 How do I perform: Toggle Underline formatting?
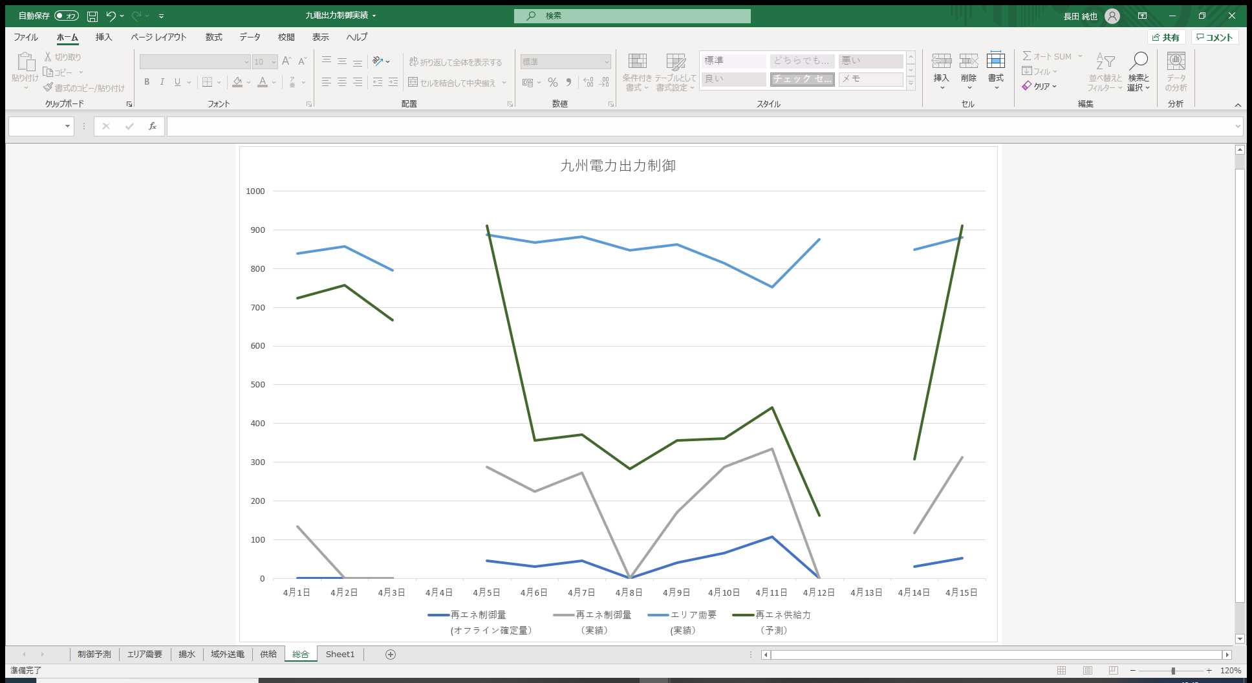177,81
